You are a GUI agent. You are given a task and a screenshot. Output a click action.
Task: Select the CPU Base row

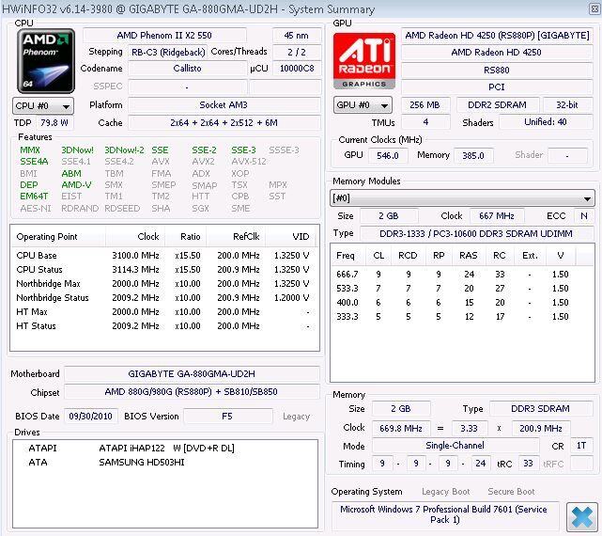click(162, 256)
